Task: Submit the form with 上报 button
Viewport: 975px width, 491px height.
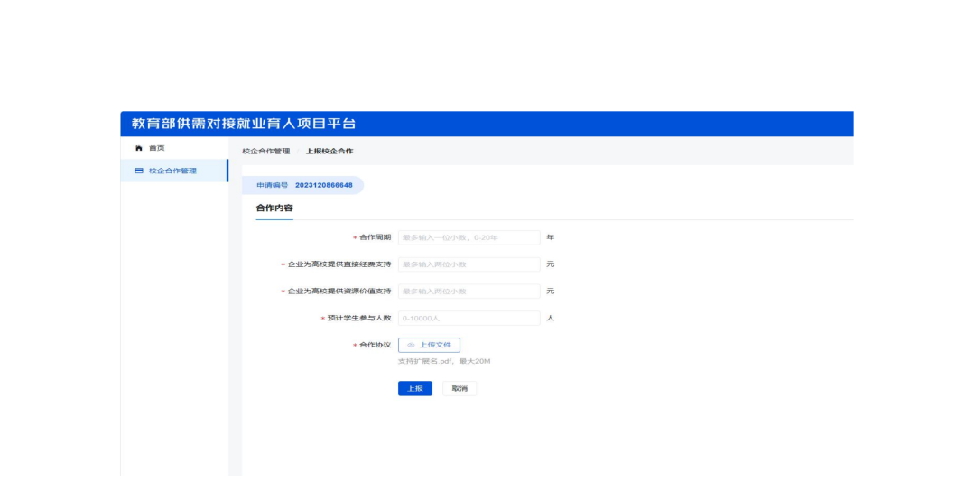Action: [x=414, y=388]
